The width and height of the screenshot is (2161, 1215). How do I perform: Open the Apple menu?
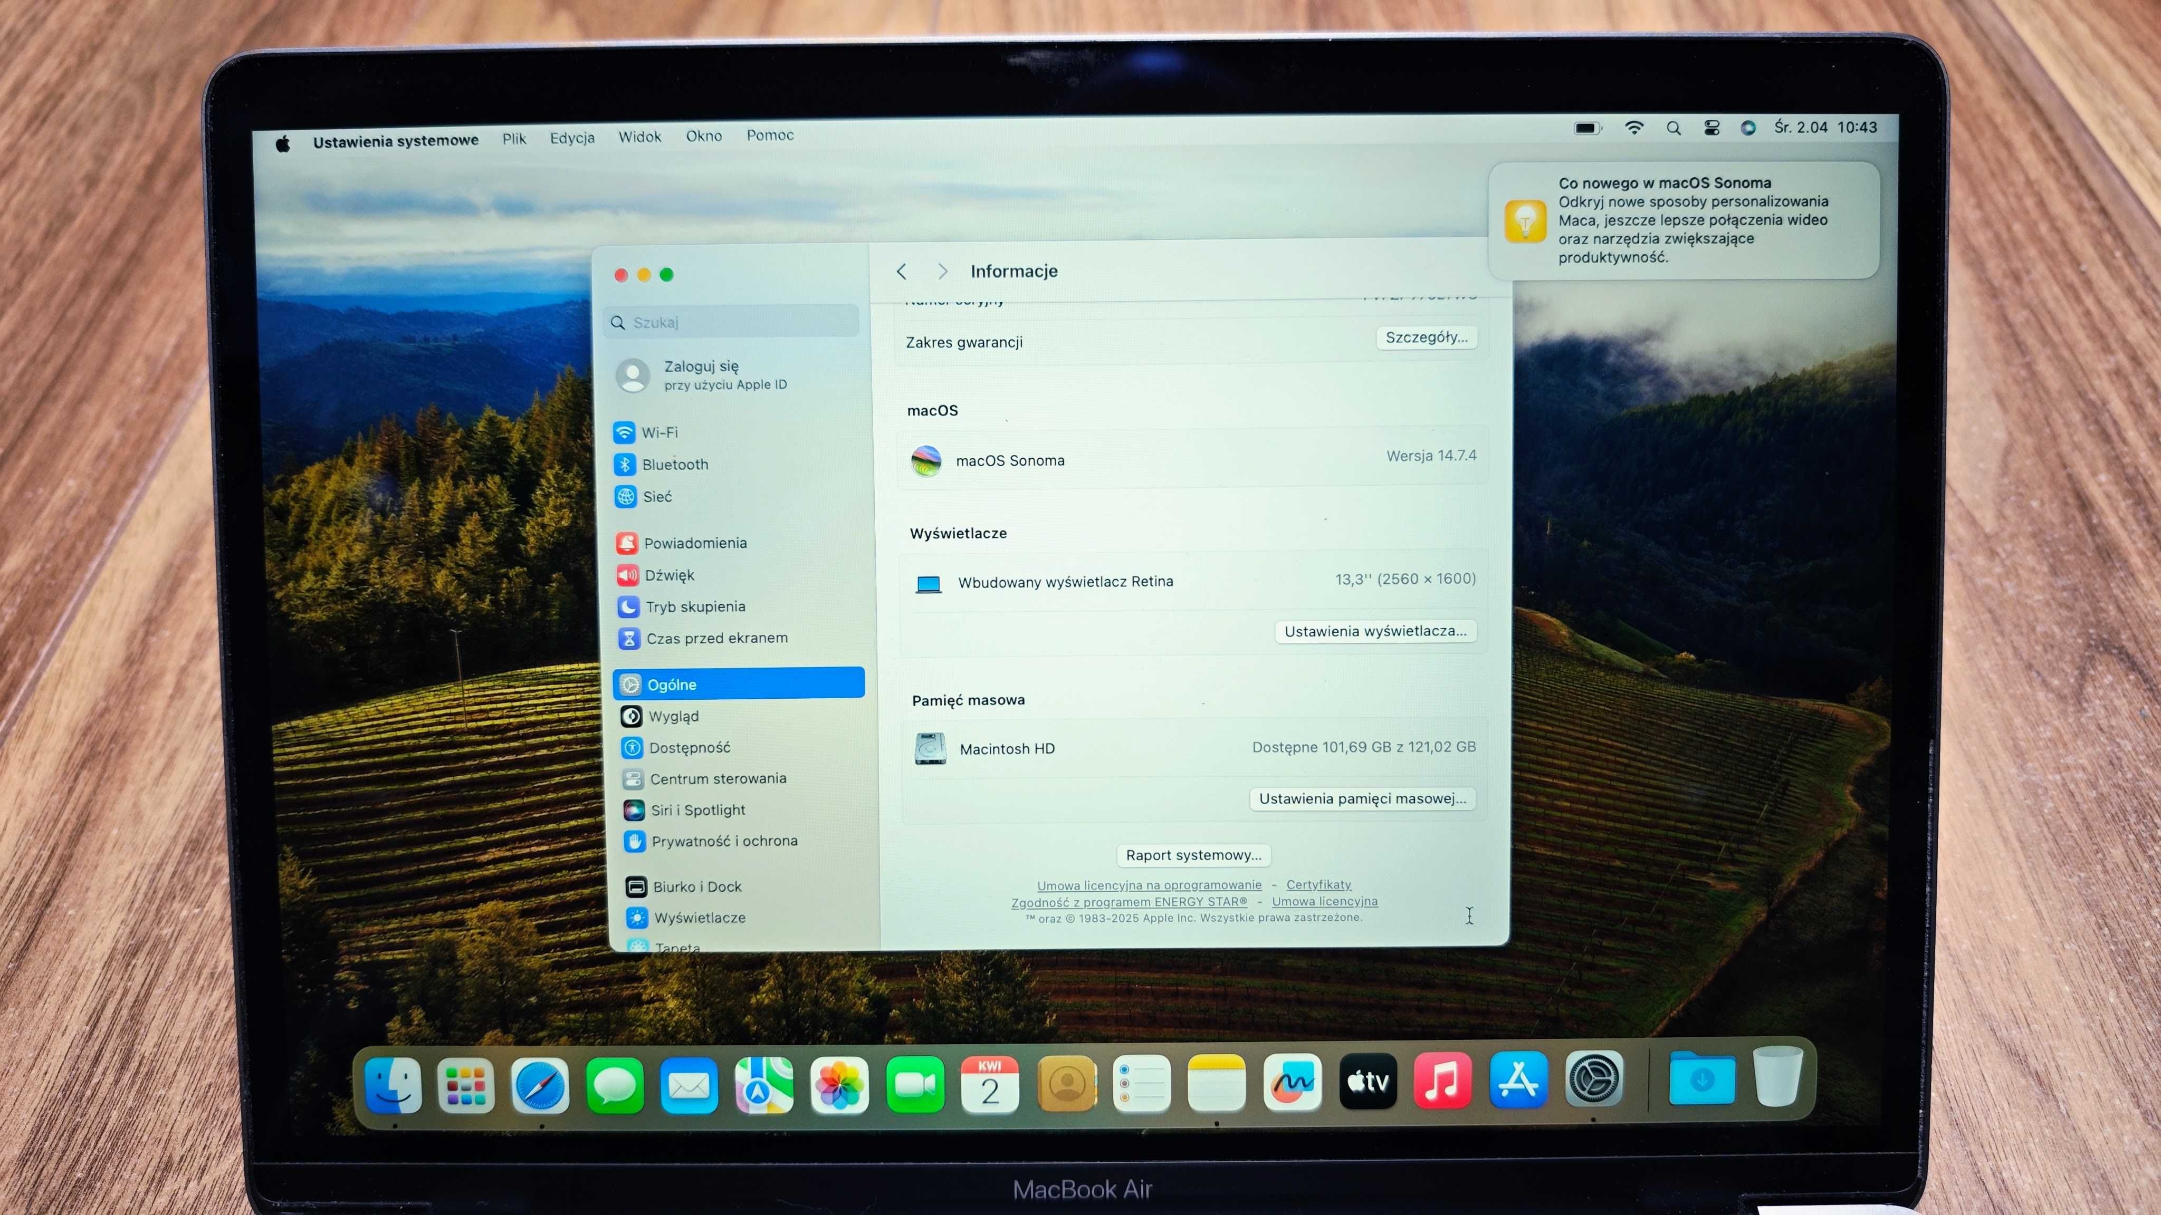pyautogui.click(x=283, y=144)
